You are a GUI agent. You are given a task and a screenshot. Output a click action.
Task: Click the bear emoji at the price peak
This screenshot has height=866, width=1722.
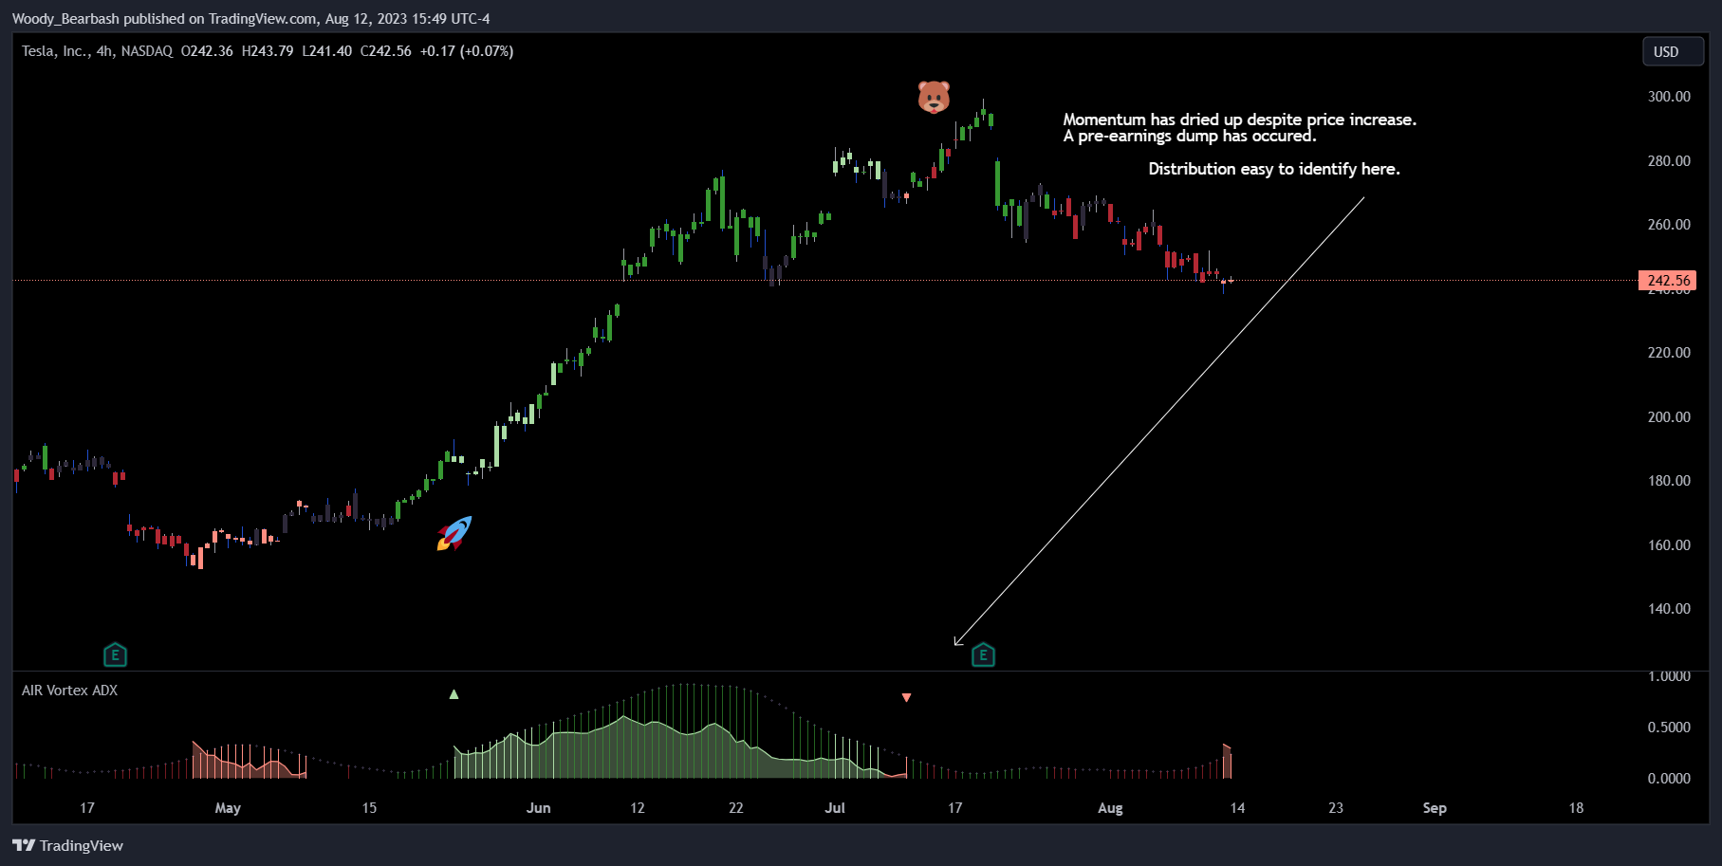point(934,97)
